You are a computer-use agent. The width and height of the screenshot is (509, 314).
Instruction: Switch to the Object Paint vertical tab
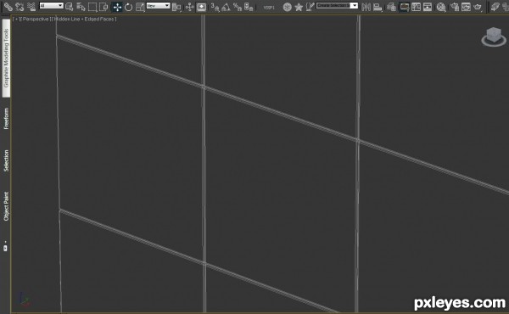6,206
